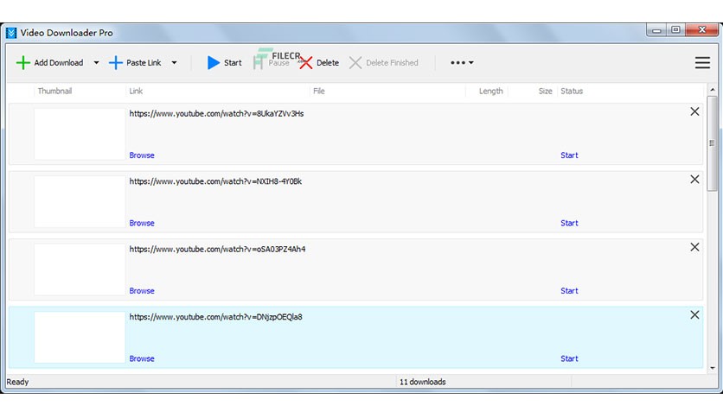
Task: Click the scrollbar up arrow
Action: point(713,90)
